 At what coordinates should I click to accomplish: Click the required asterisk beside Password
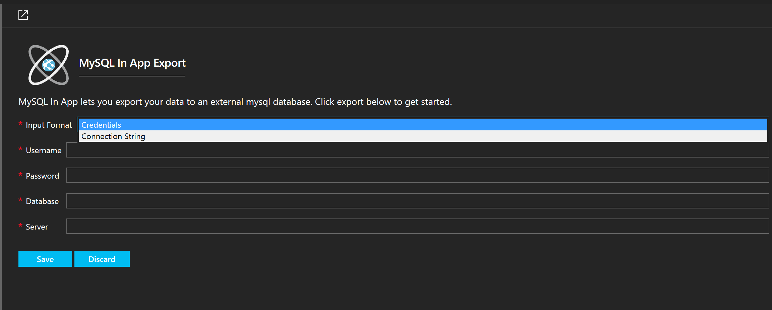coord(20,175)
